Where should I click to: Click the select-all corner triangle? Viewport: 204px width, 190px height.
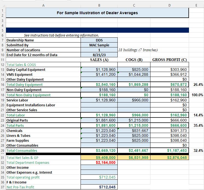(4, 6)
